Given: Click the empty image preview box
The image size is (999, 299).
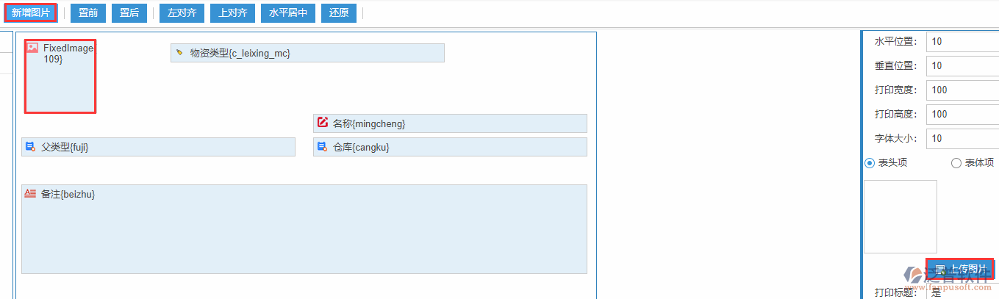Looking at the screenshot, I should pos(900,217).
